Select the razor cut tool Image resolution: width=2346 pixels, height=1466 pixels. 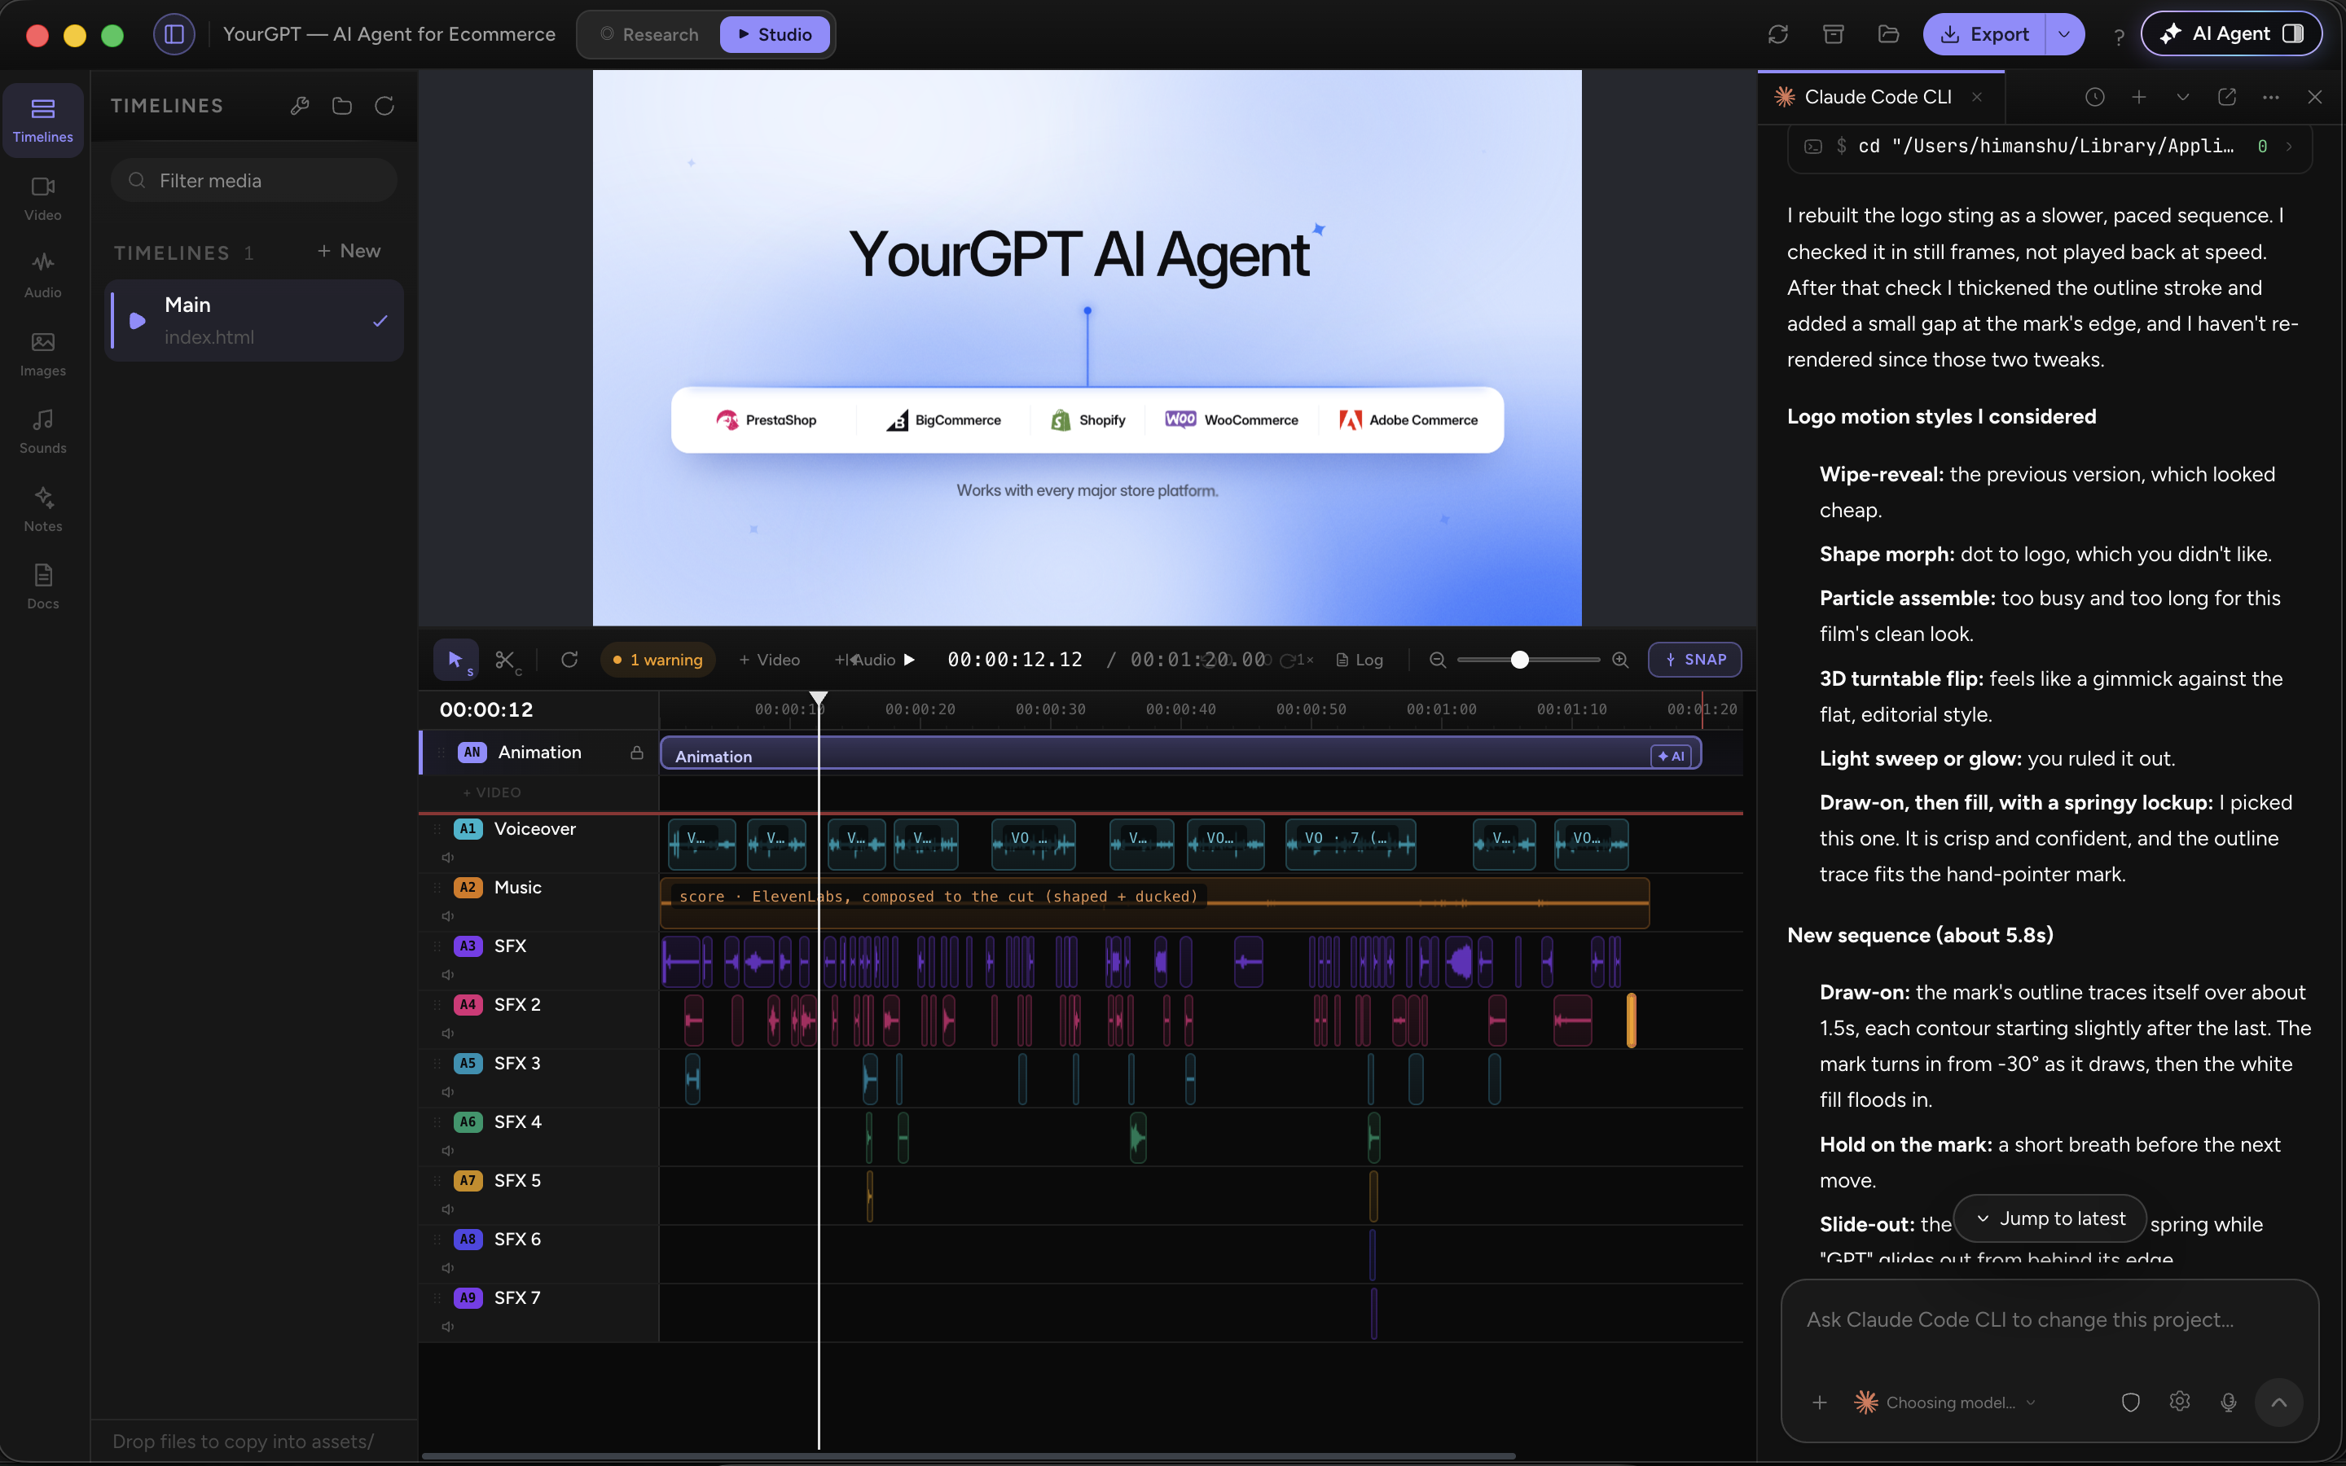[x=506, y=661]
